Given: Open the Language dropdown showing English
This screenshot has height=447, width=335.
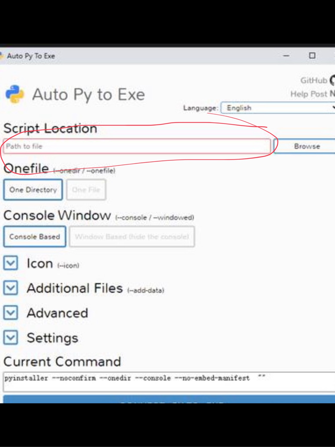Looking at the screenshot, I should pyautogui.click(x=278, y=108).
